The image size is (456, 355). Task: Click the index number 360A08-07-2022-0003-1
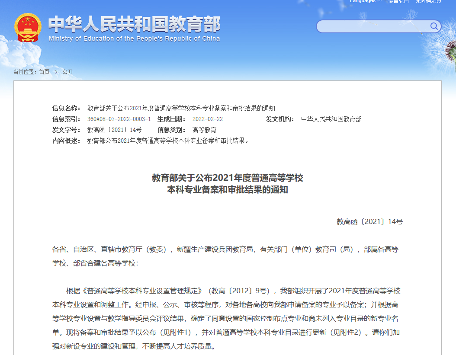(119, 119)
